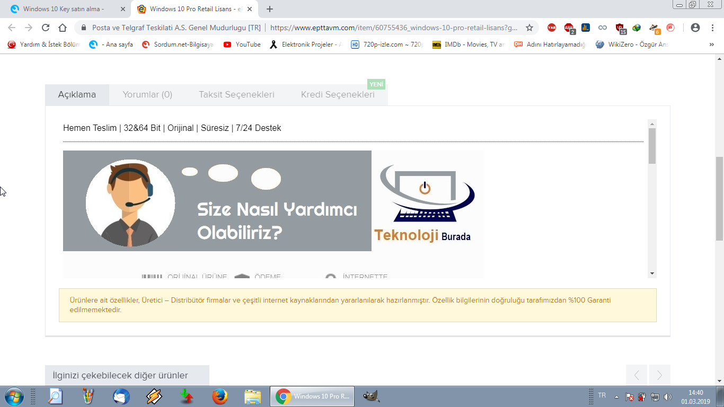
Task: Launch GIMP from the taskbar
Action: pyautogui.click(x=371, y=396)
